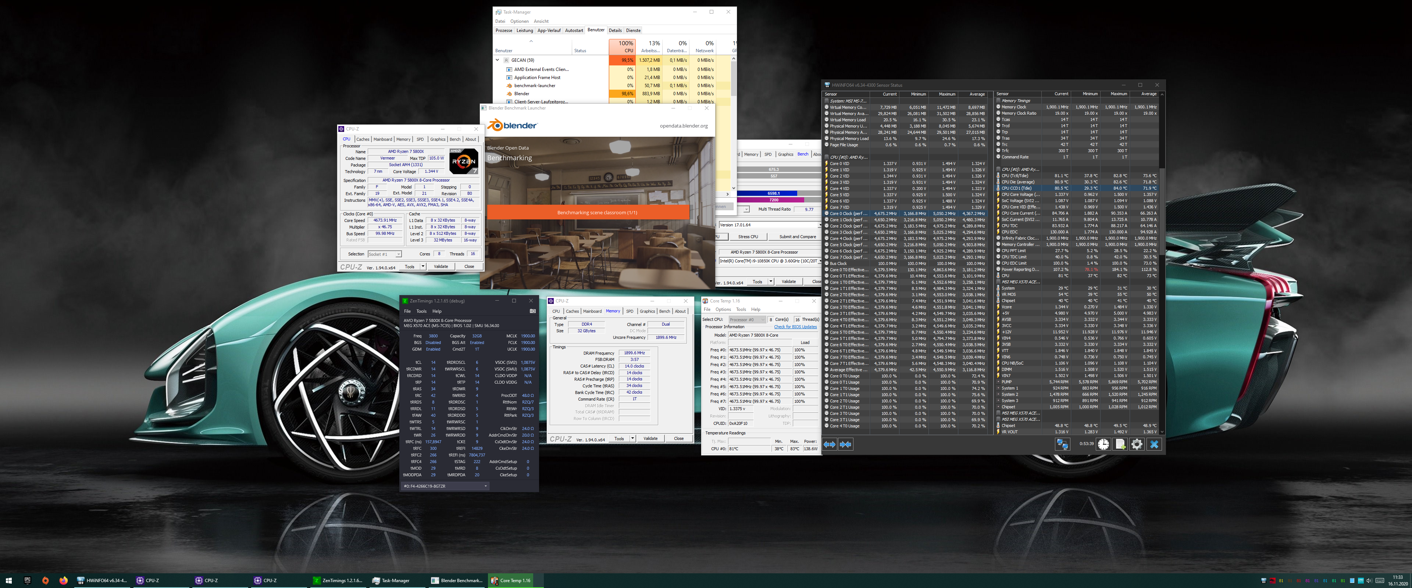This screenshot has width=1412, height=588.
Task: Click Blender process icon in Task-Manager
Action: point(509,94)
